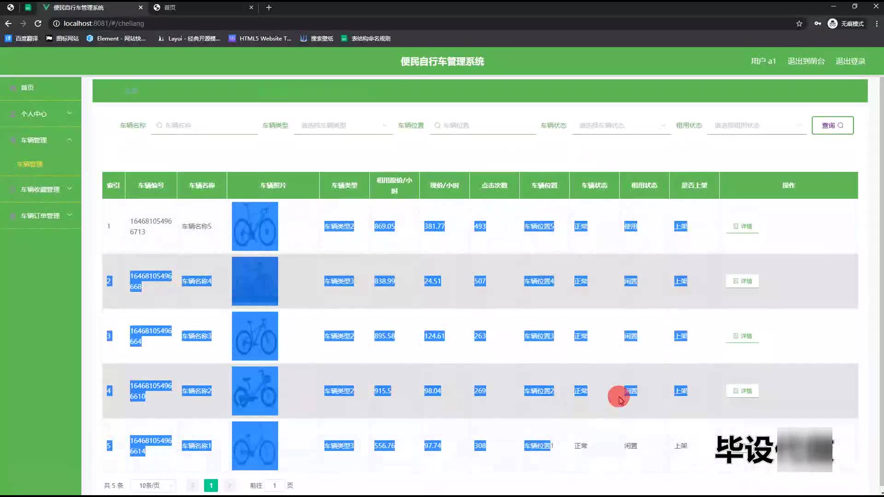Screen dimensions: 884x497
Task: Open the 无痕模式 incognito indicator
Action: pos(846,23)
